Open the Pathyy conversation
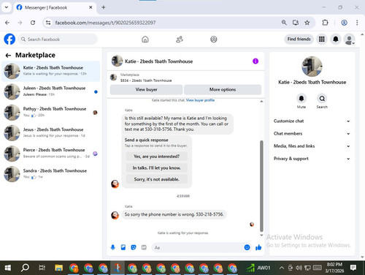This screenshot has height=275, width=365. [x=50, y=112]
